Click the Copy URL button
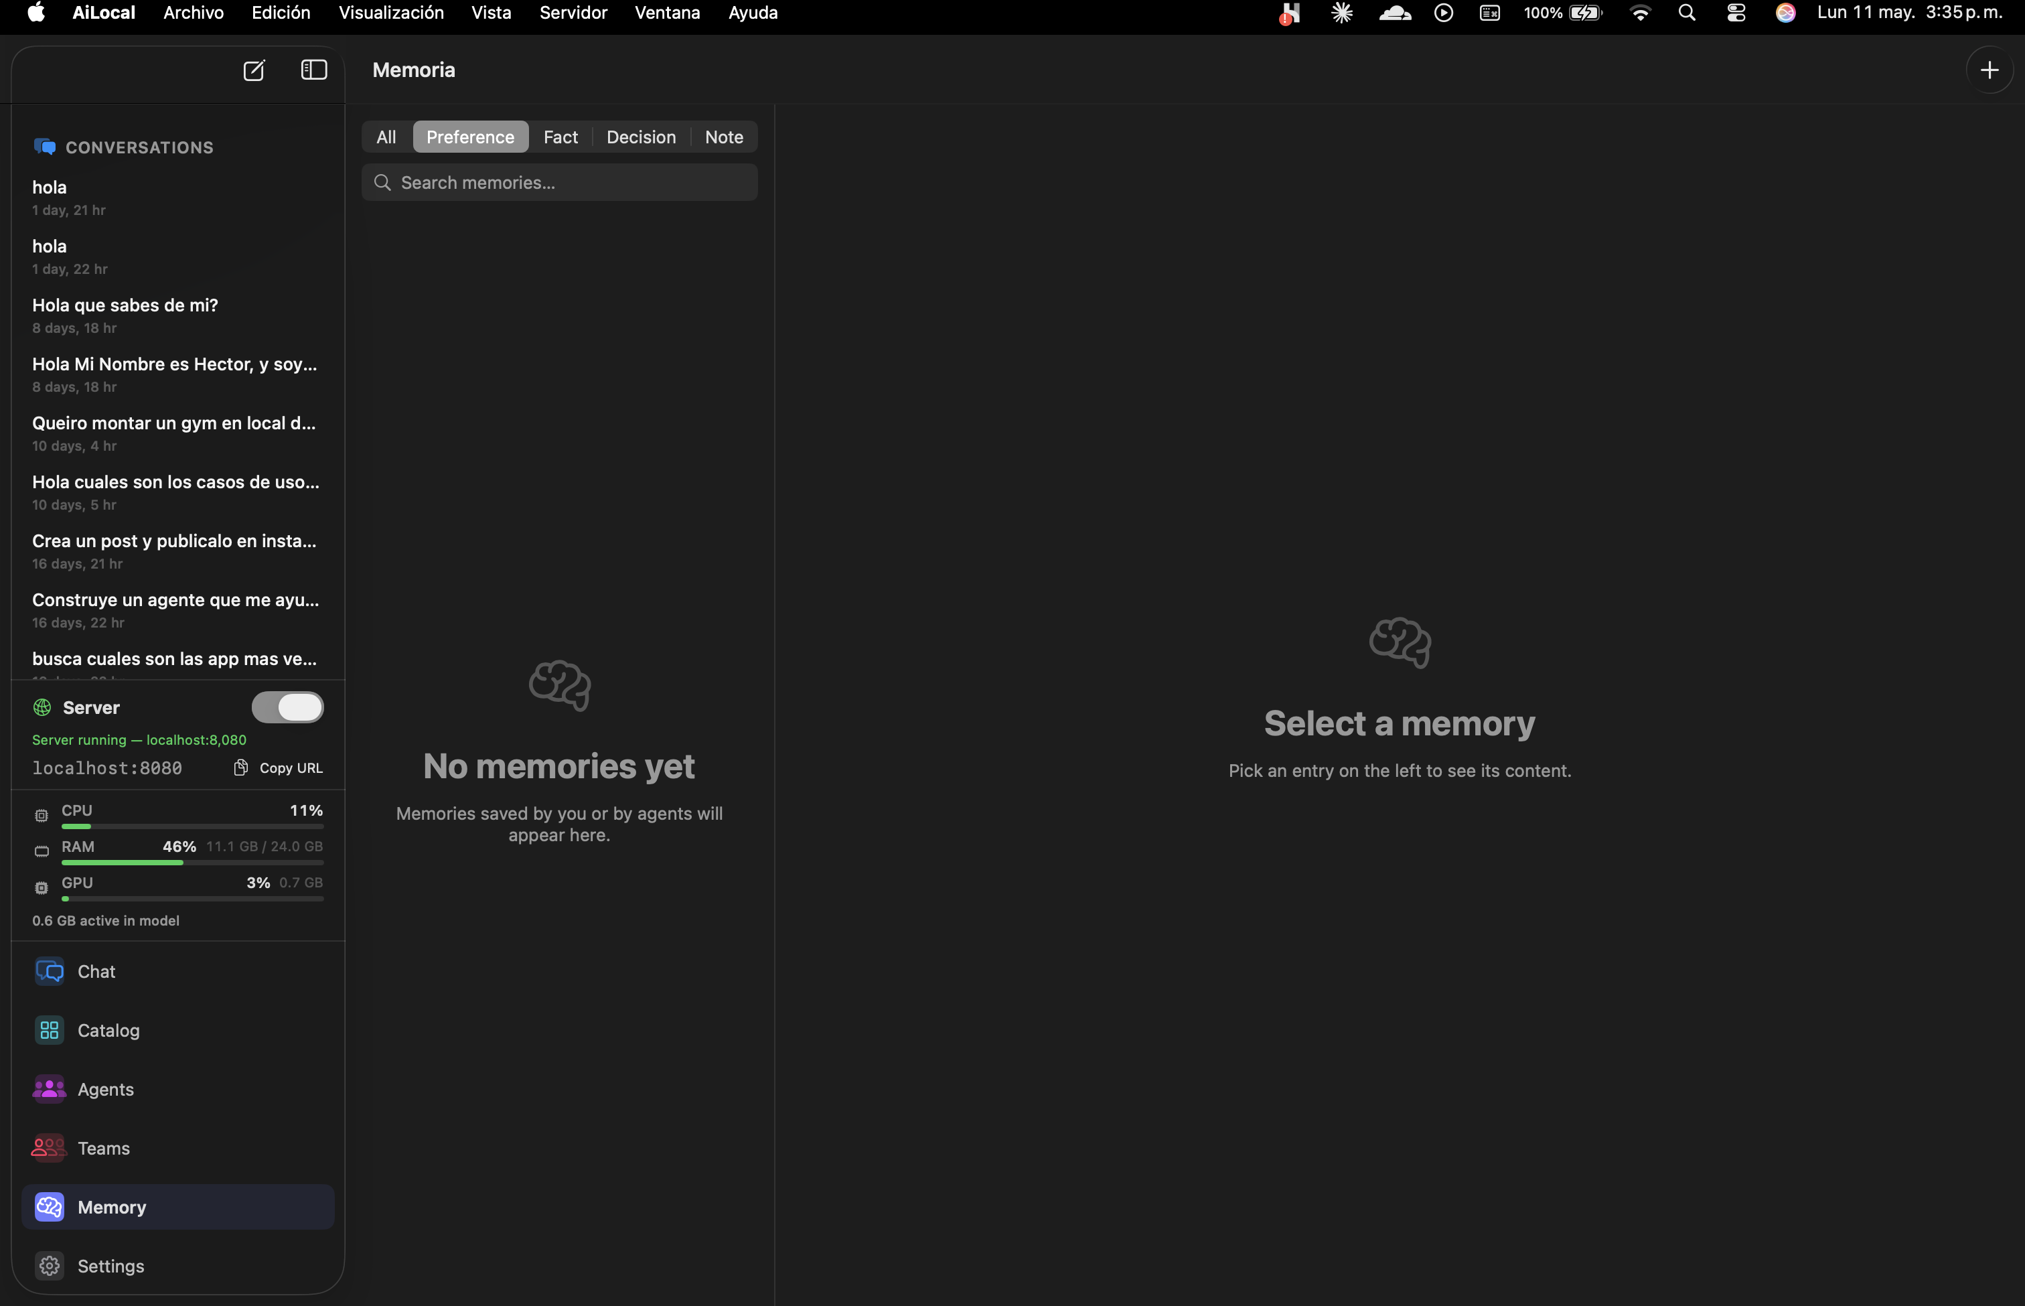Screen dimensions: 2025x1306 (x=278, y=768)
